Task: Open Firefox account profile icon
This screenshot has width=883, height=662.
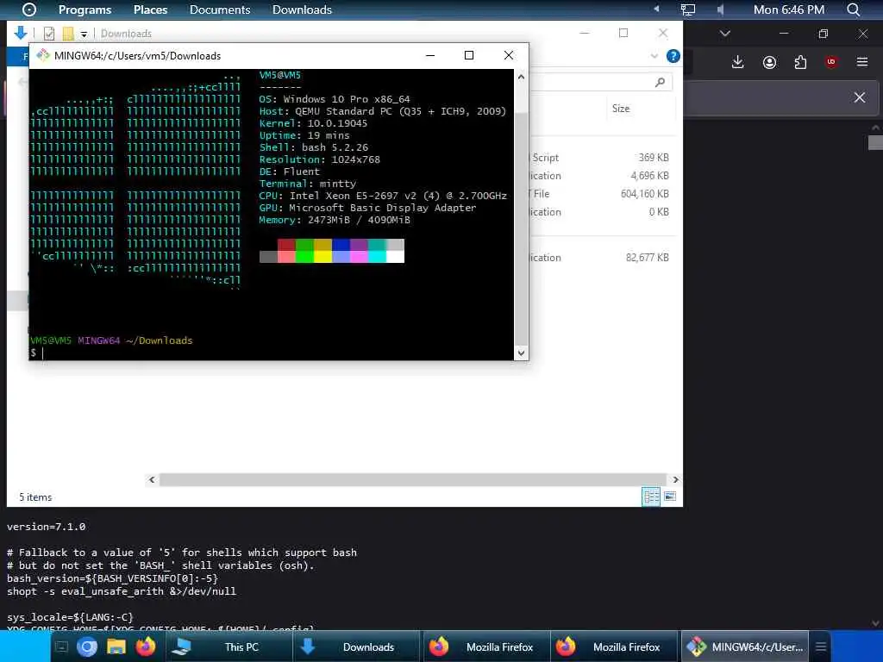Action: coord(769,62)
